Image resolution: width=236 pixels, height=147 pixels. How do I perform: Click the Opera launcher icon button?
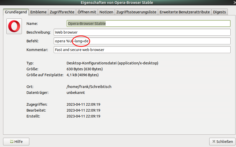14,26
